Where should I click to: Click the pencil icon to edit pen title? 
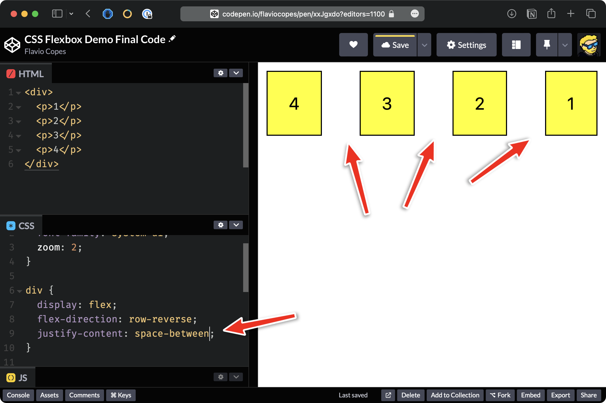click(x=172, y=39)
